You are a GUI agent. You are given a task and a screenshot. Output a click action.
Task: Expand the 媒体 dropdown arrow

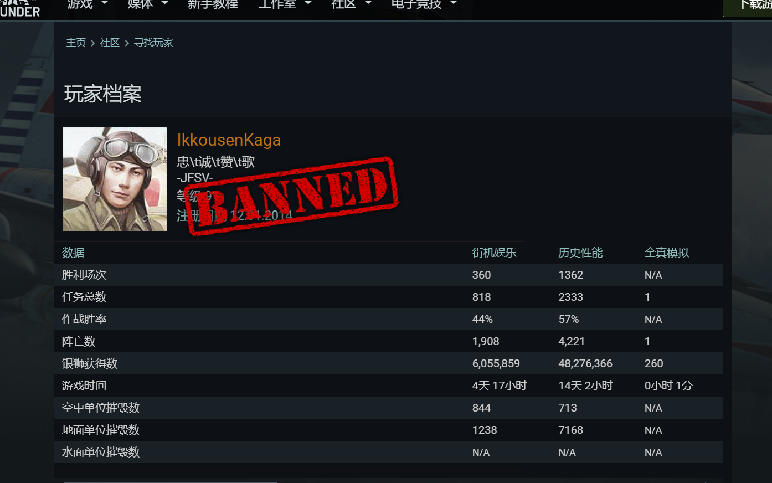click(164, 4)
